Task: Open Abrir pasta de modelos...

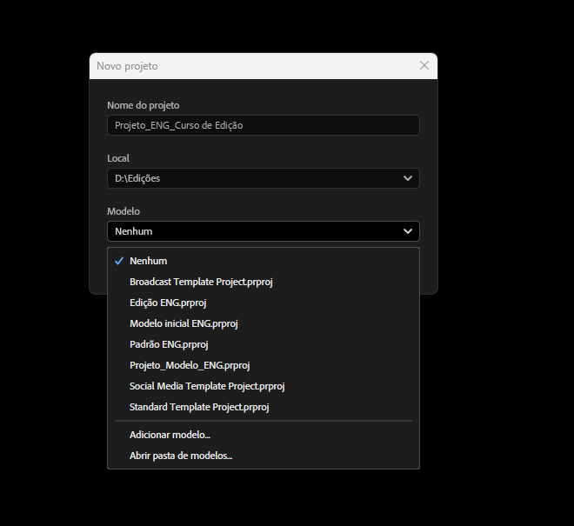Action: point(264,456)
